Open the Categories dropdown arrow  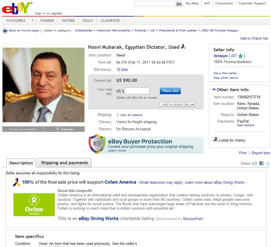click(x=32, y=21)
